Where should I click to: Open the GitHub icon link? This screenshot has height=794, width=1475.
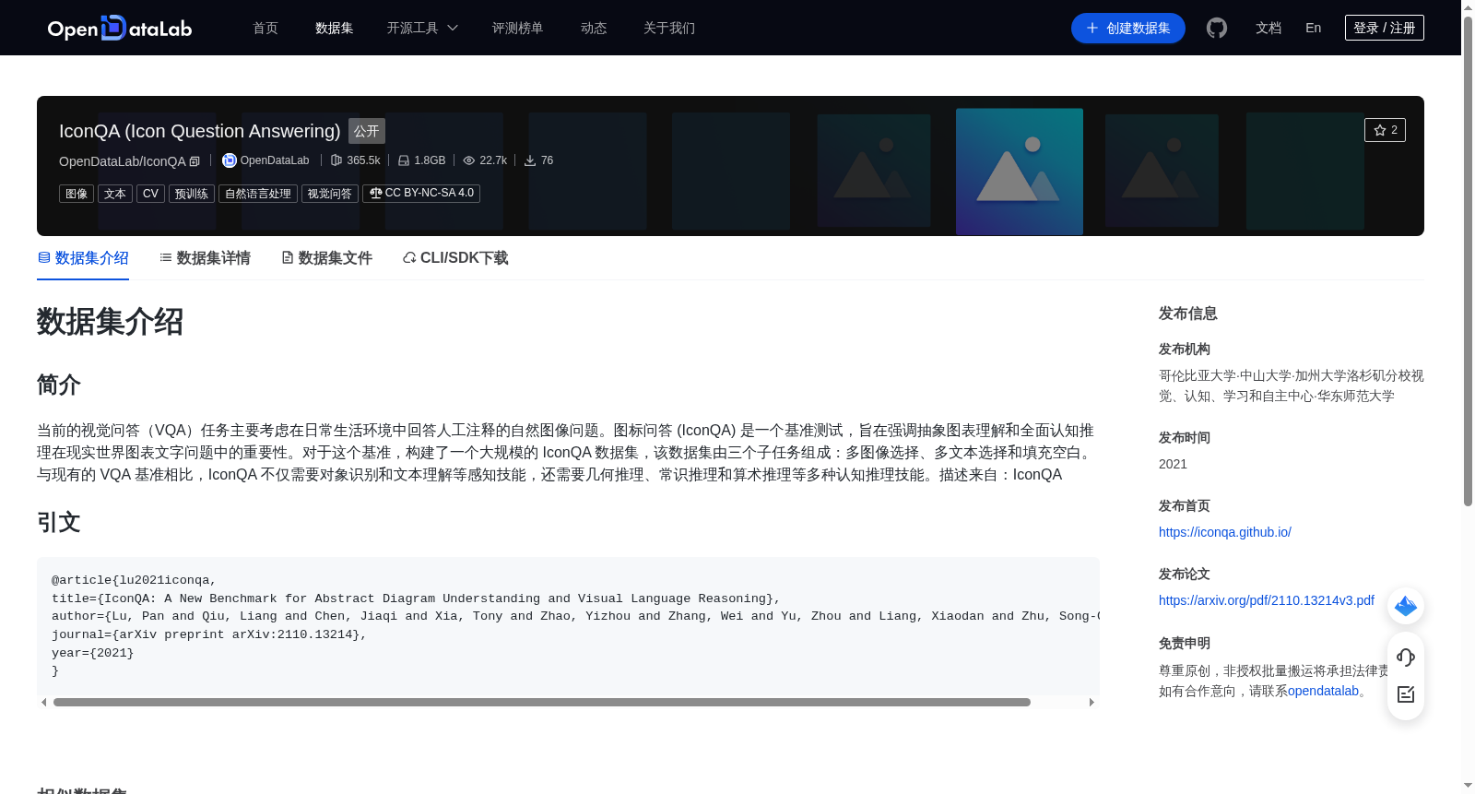pos(1217,28)
